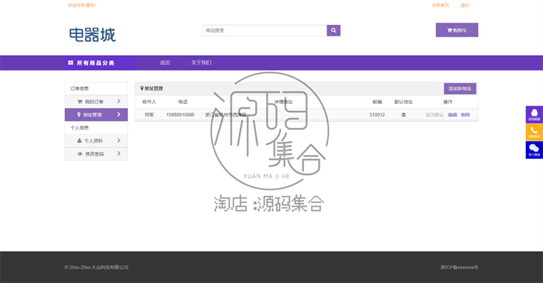Click the orange phone hotline widget
The height and width of the screenshot is (283, 543).
pos(534,132)
